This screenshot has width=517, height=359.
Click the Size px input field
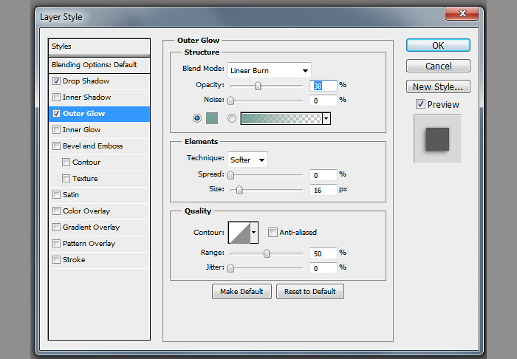click(323, 190)
